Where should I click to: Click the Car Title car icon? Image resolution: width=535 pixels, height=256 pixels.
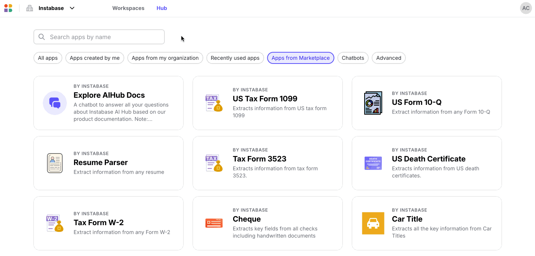click(x=373, y=223)
